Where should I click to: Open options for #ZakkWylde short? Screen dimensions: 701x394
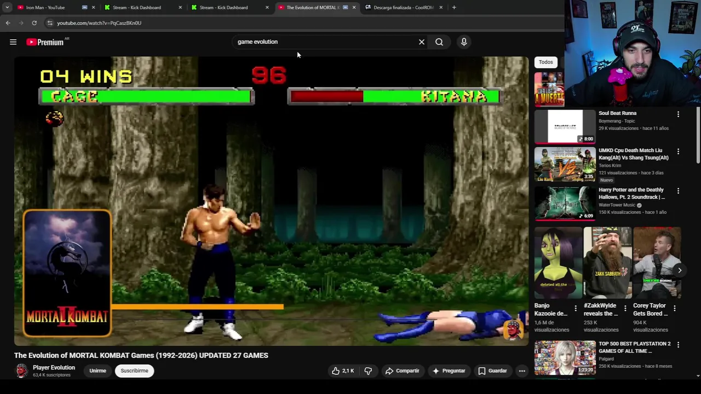(625, 309)
